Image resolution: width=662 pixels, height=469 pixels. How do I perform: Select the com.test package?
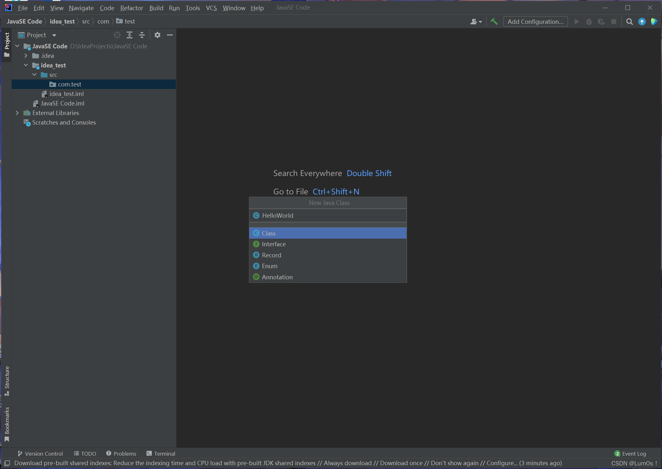[94, 84]
